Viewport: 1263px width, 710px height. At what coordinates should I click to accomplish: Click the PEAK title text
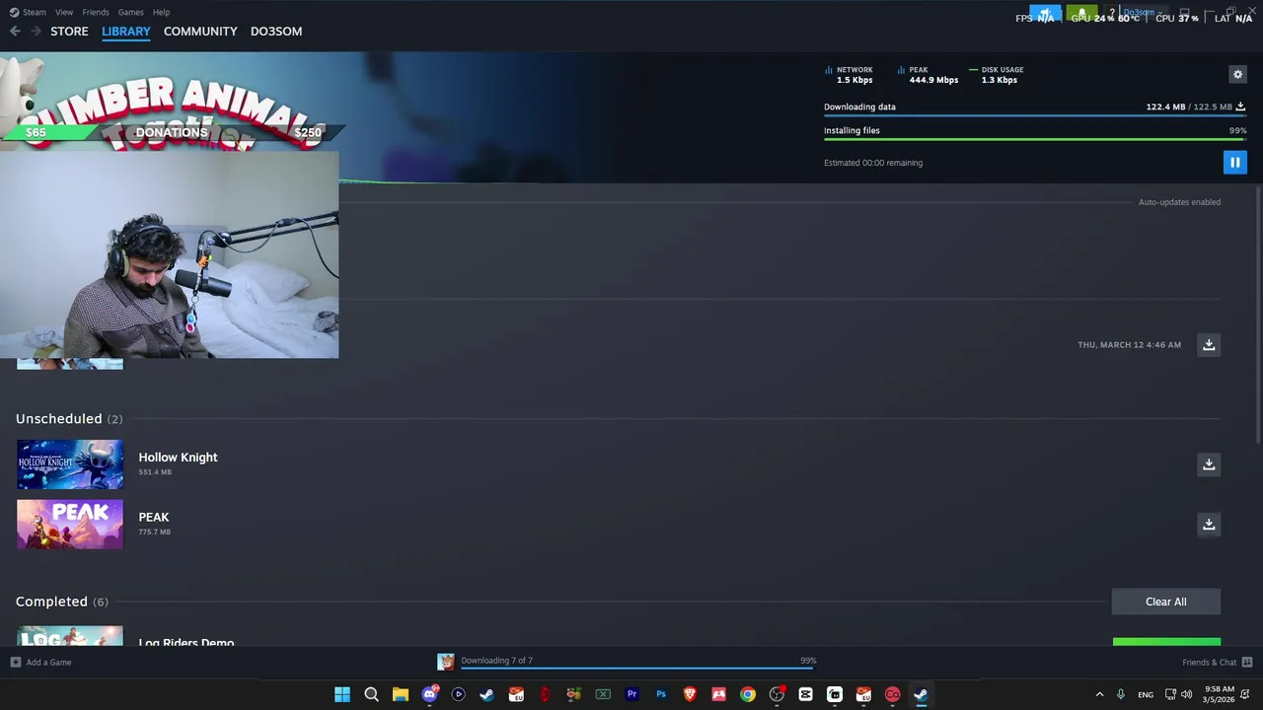[154, 518]
